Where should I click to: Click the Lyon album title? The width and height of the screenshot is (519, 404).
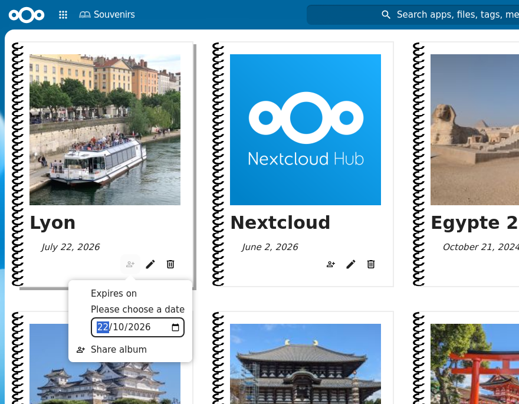tap(52, 223)
